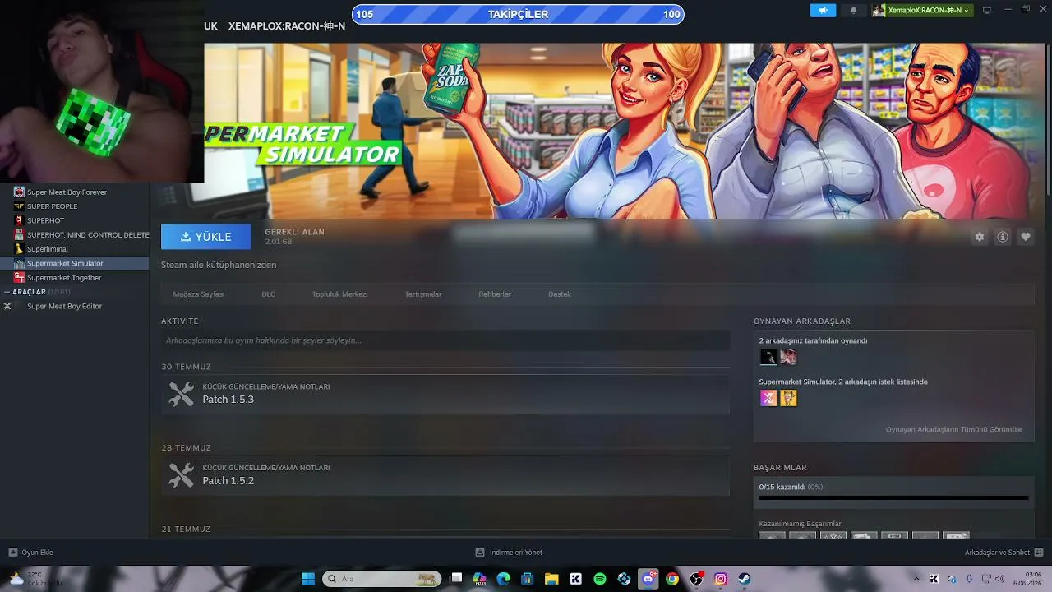
Task: Open the Patch 1.5.3 update notes
Action: (x=445, y=395)
